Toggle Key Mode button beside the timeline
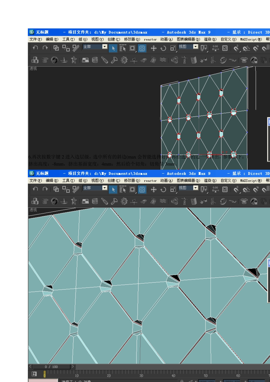This screenshot has width=270, height=382. [34, 374]
